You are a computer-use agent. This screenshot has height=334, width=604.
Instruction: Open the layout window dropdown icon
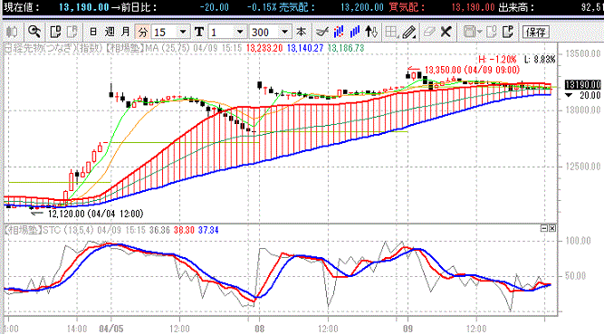[473, 32]
